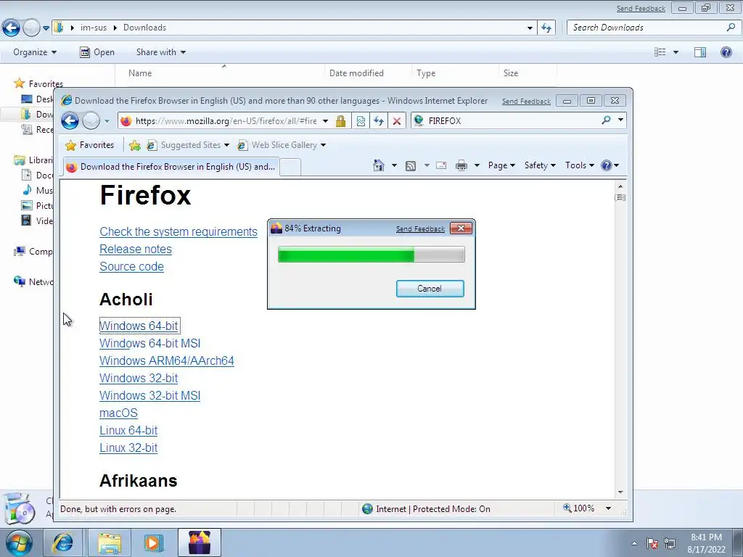Click Linux 64-bit download link

[128, 431]
